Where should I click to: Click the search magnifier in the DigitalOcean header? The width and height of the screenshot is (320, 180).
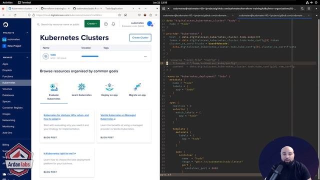pyautogui.click(x=38, y=24)
